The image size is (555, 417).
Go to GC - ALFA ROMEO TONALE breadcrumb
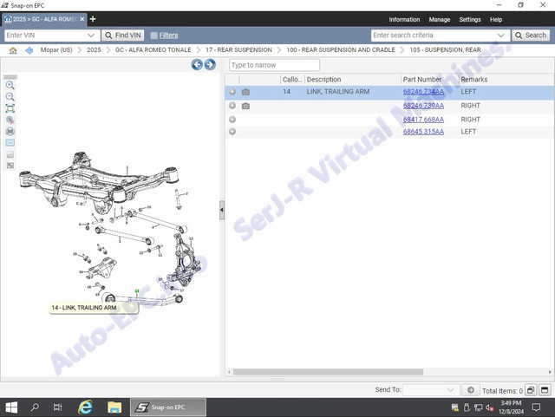tap(153, 50)
